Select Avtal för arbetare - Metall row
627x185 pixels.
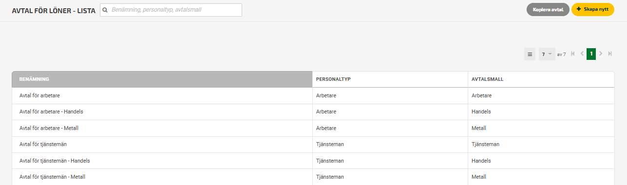(x=313, y=128)
